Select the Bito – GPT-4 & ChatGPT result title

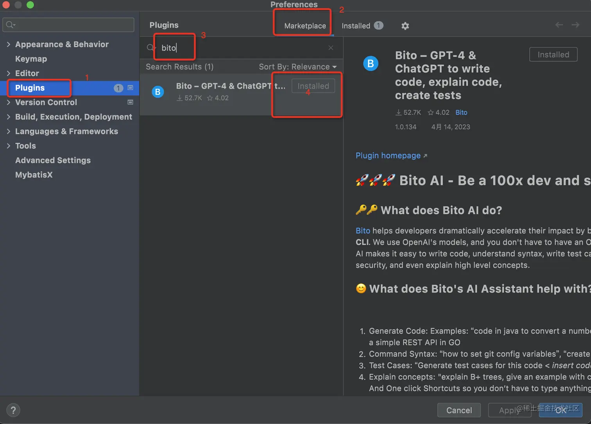231,86
